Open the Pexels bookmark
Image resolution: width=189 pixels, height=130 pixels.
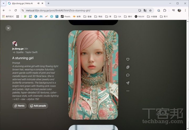pyautogui.click(x=65, y=17)
